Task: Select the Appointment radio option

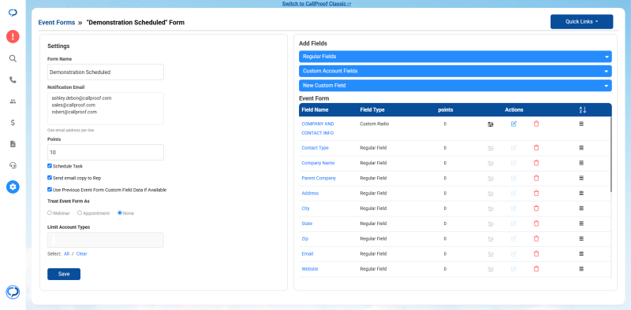Action: 80,212
